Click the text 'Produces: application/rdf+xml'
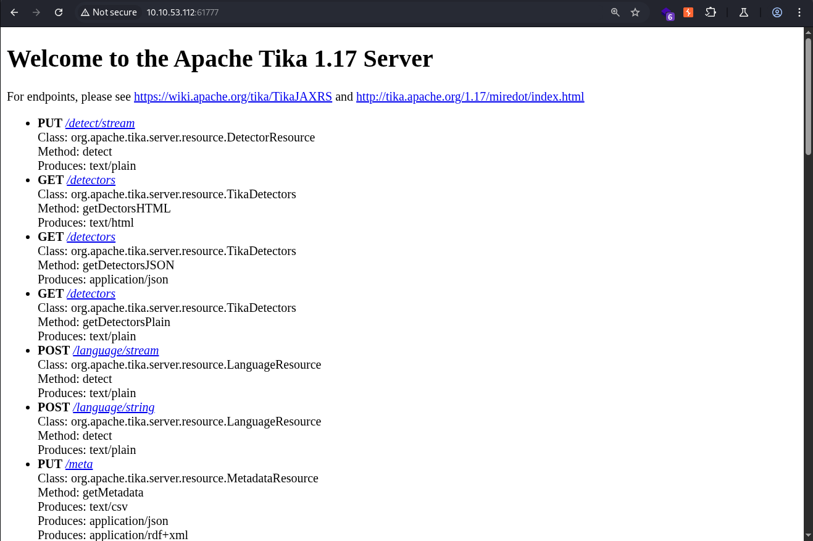The height and width of the screenshot is (541, 813). coord(113,535)
